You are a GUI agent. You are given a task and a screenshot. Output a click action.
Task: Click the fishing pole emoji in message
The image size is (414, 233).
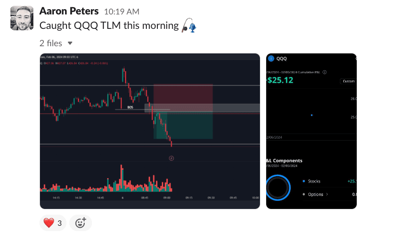coord(189,26)
